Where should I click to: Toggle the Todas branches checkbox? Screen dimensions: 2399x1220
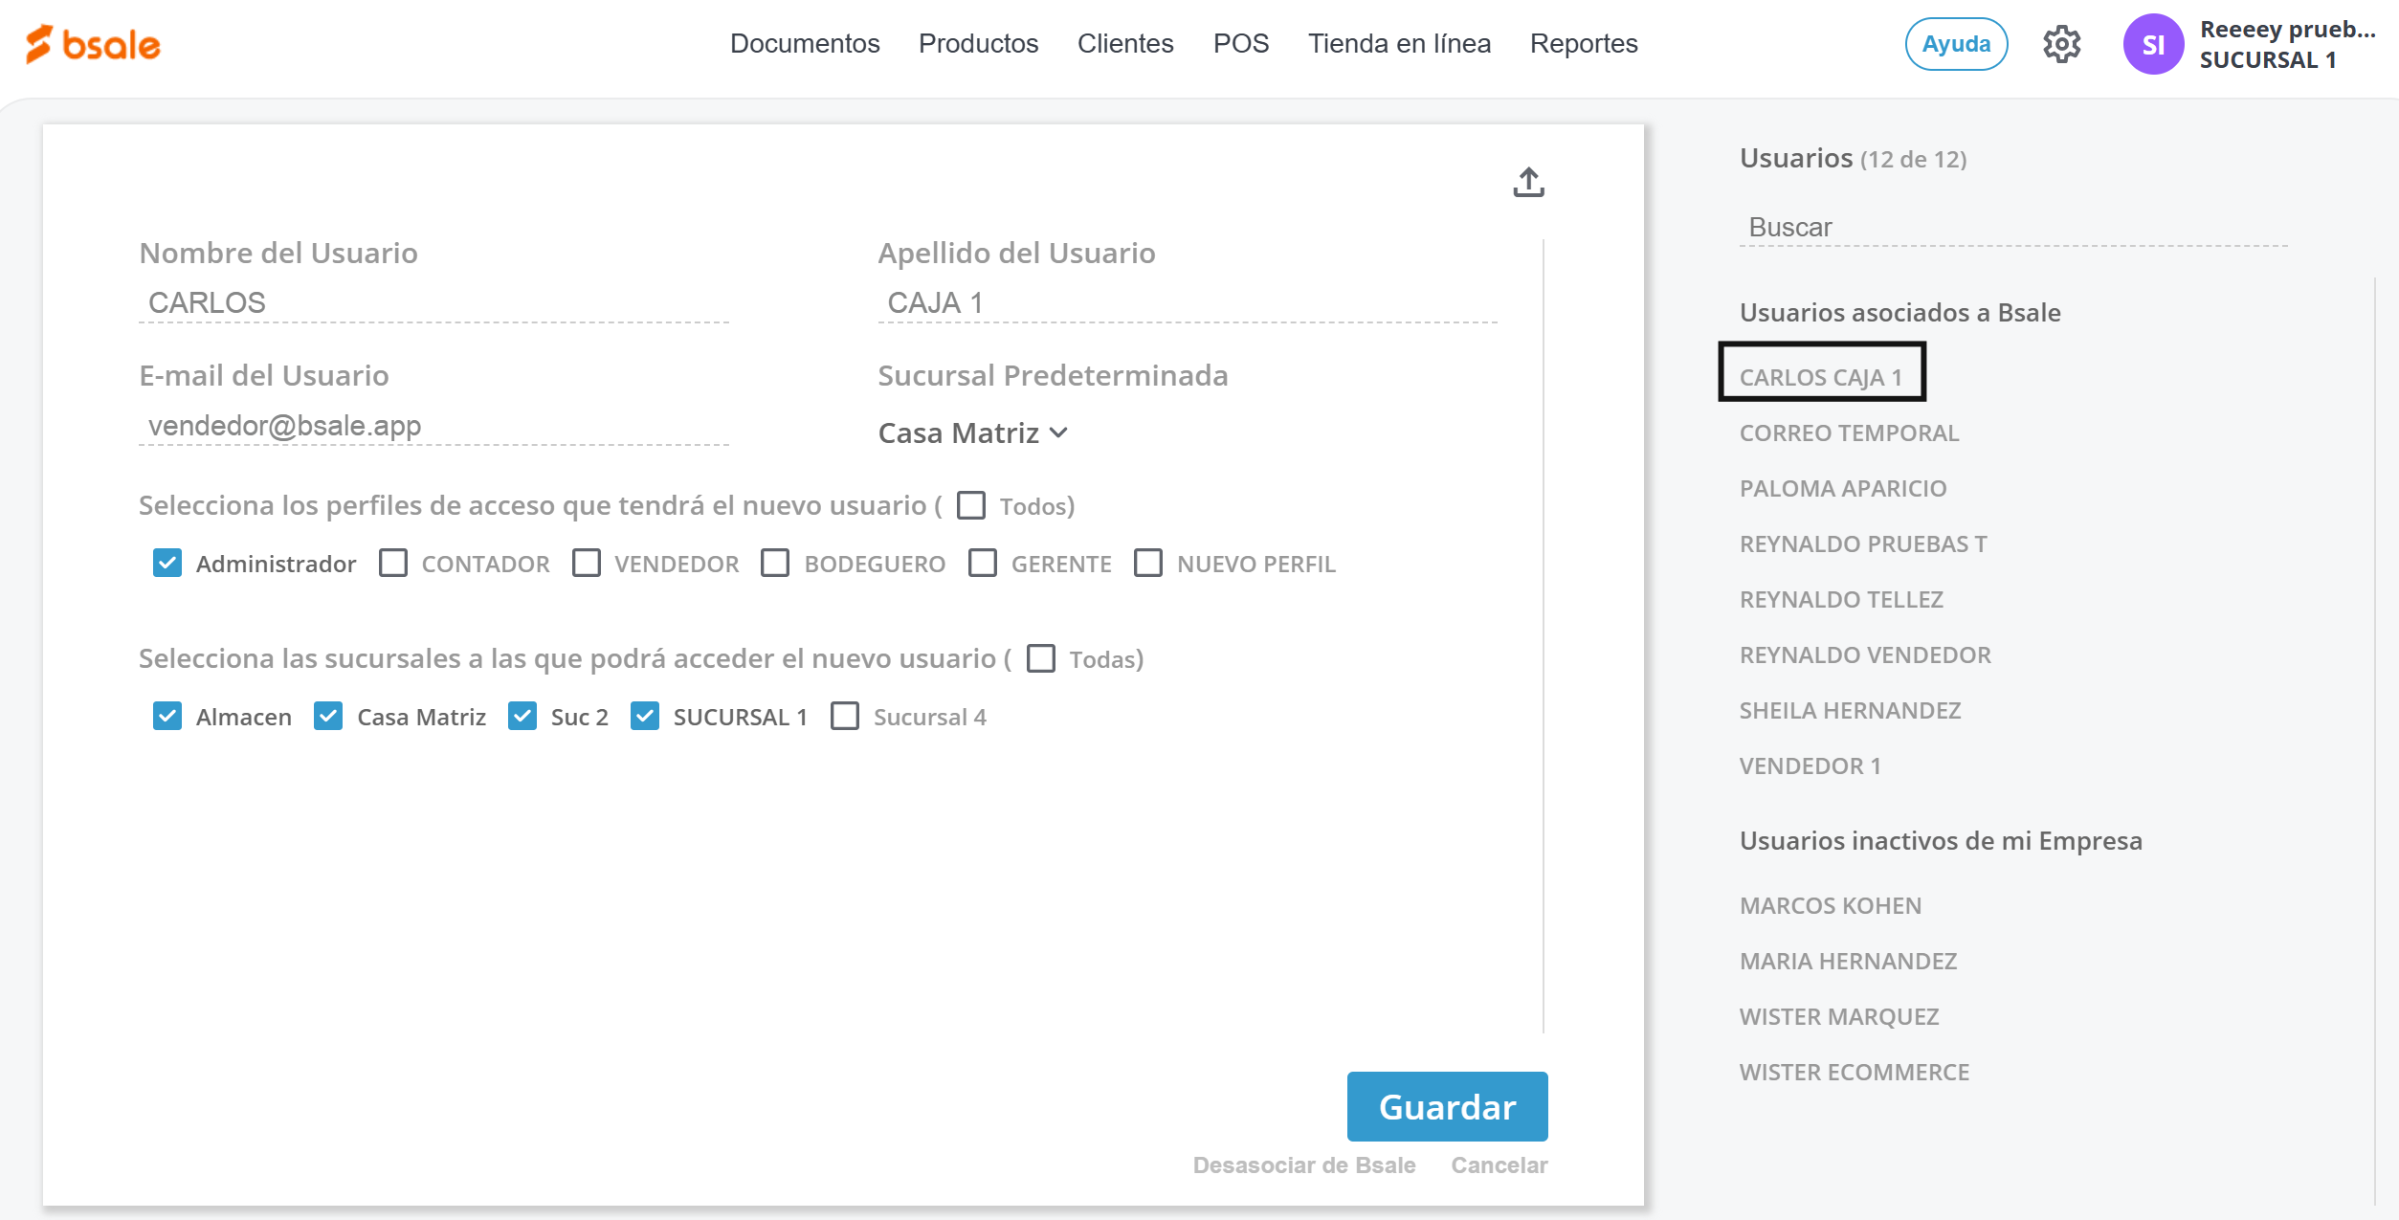[1041, 658]
